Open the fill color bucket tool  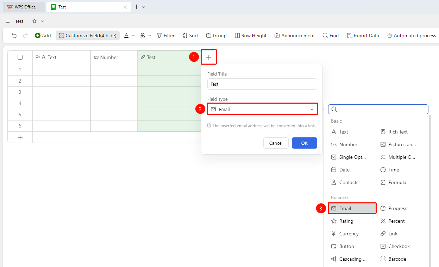tap(143, 35)
